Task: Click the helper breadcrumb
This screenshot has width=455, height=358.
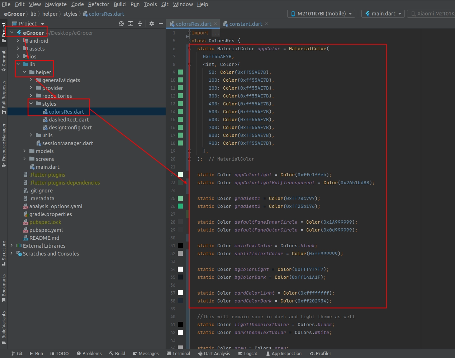Action: click(50, 14)
